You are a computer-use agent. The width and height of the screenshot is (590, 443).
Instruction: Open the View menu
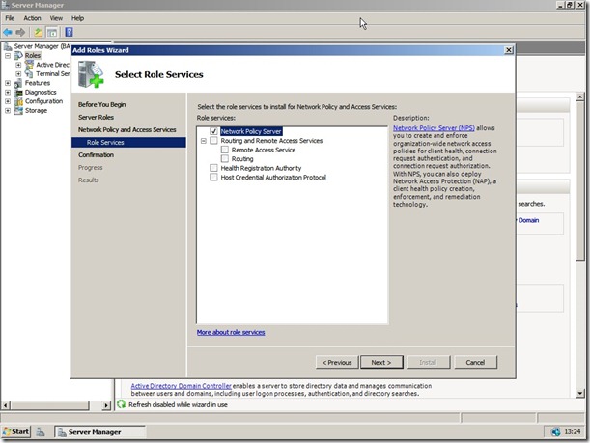tap(56, 18)
